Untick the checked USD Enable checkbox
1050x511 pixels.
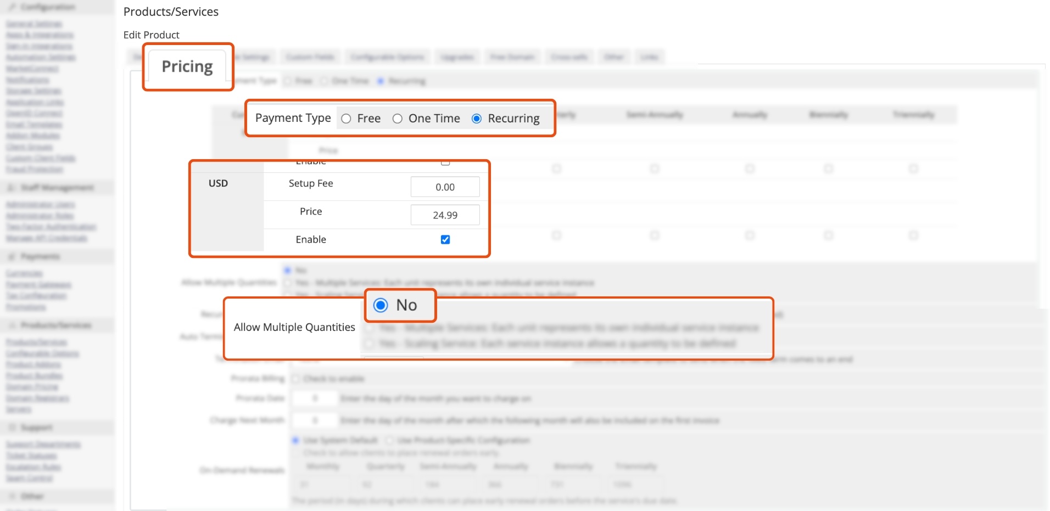[x=445, y=240]
